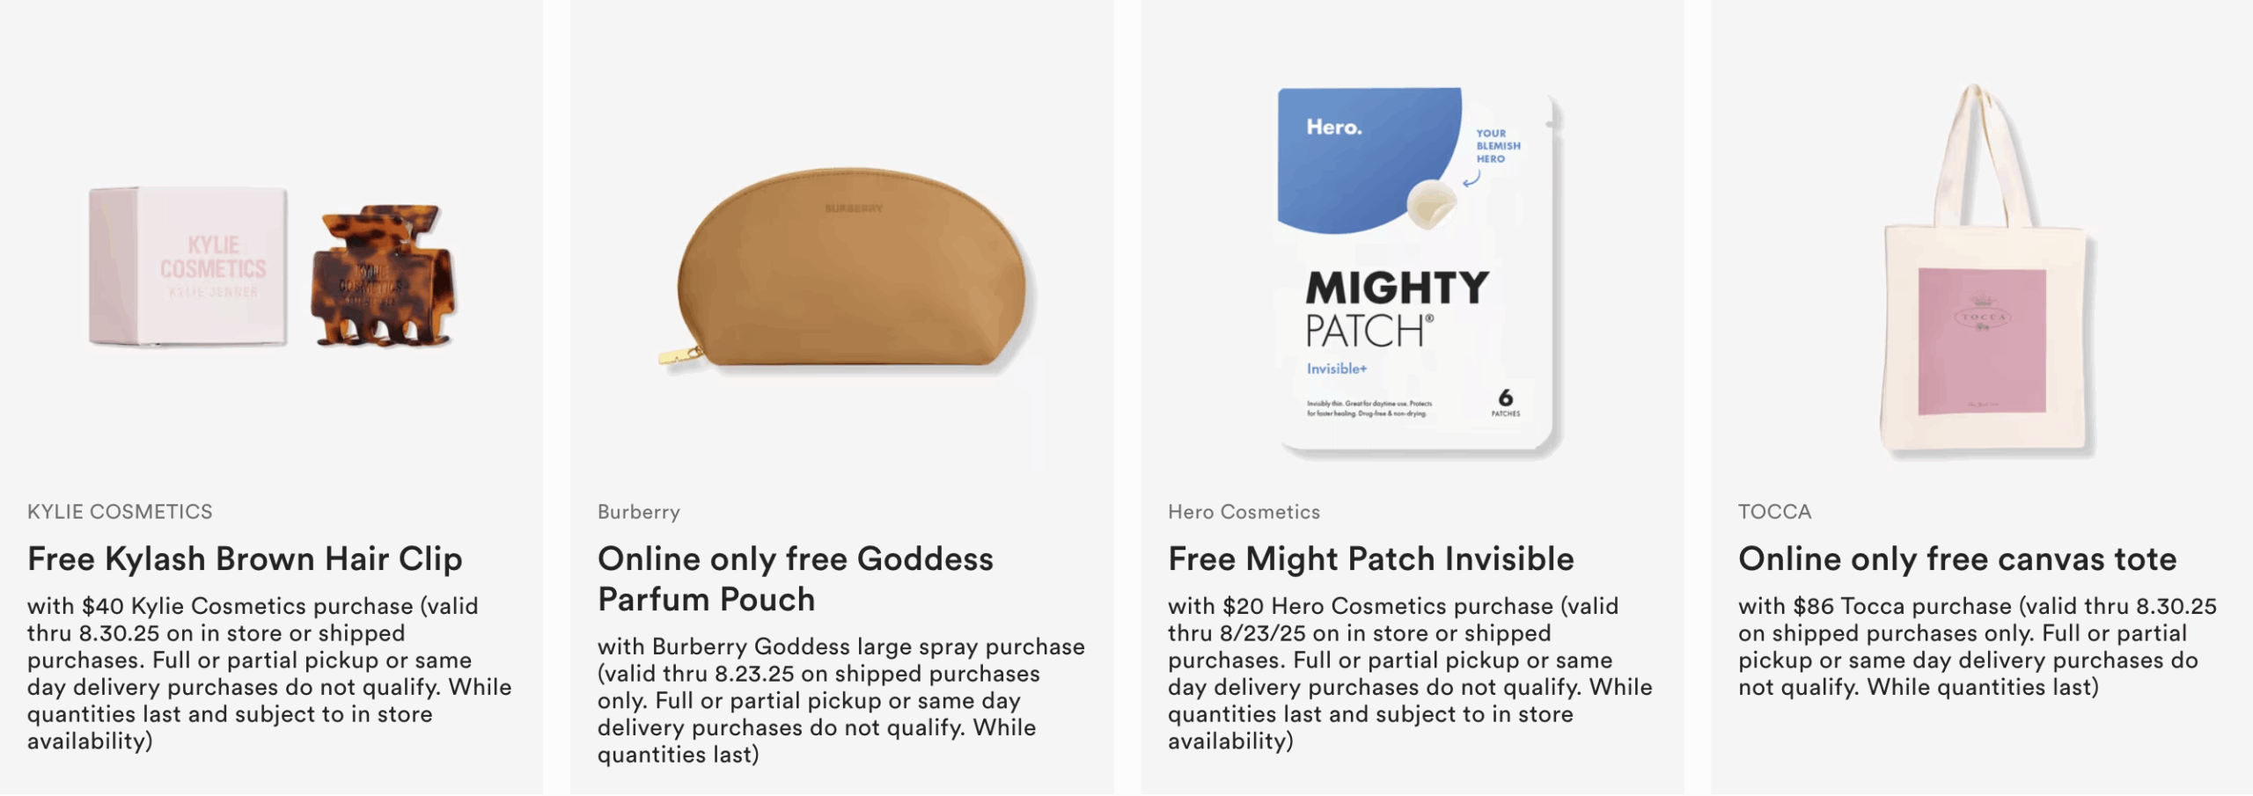Viewport: 2253px width, 796px height.
Task: Open the Free Kylash Brown Hair Clip offer
Action: coord(245,559)
